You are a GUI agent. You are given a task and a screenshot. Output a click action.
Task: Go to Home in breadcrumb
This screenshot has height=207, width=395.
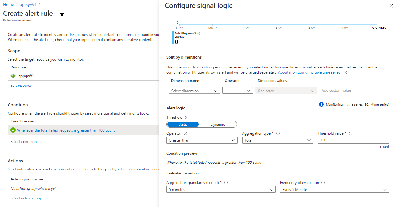(9, 5)
